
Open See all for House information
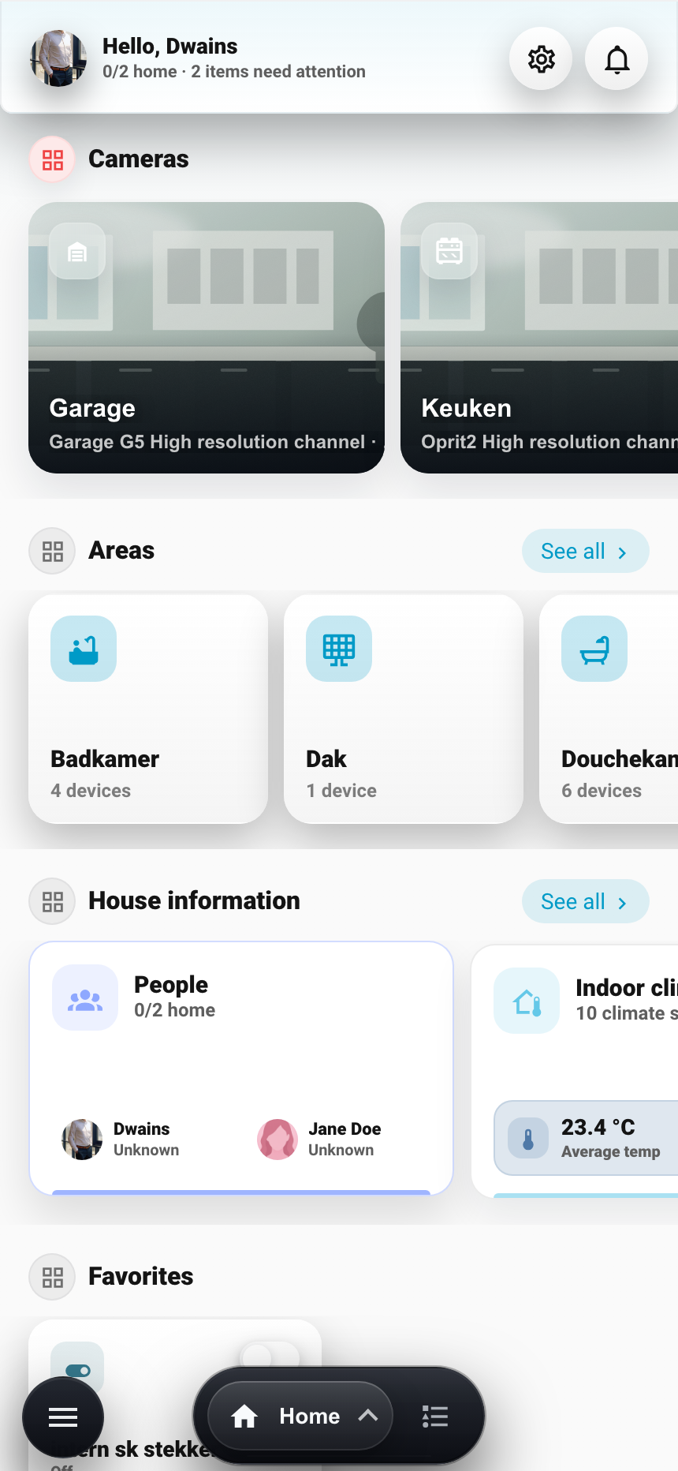point(585,901)
